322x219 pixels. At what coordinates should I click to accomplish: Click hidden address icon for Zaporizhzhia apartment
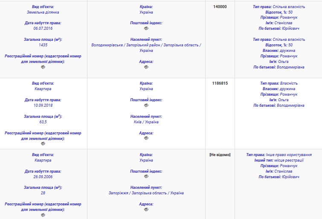pos(146,210)
